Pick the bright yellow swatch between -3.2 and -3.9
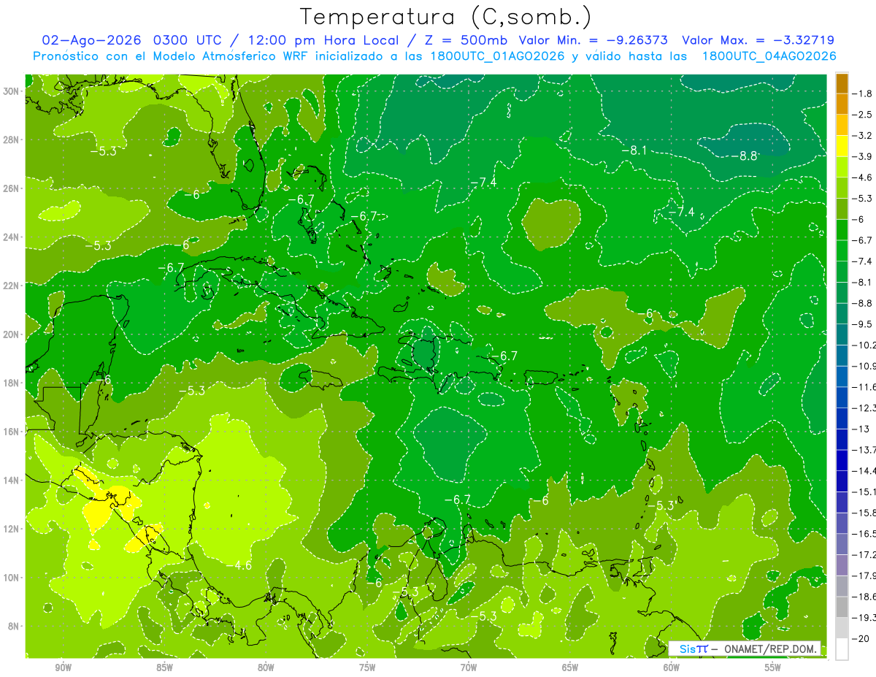 pyautogui.click(x=842, y=145)
